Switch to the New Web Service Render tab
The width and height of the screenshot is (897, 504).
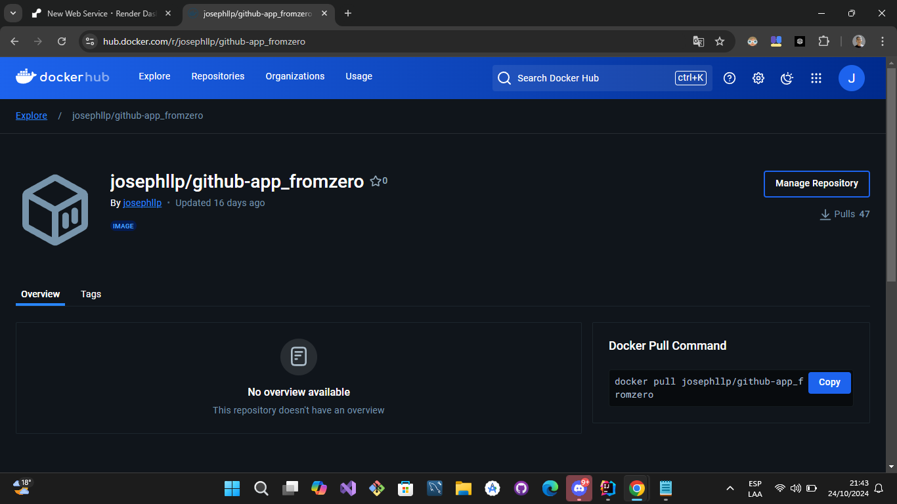click(x=102, y=13)
